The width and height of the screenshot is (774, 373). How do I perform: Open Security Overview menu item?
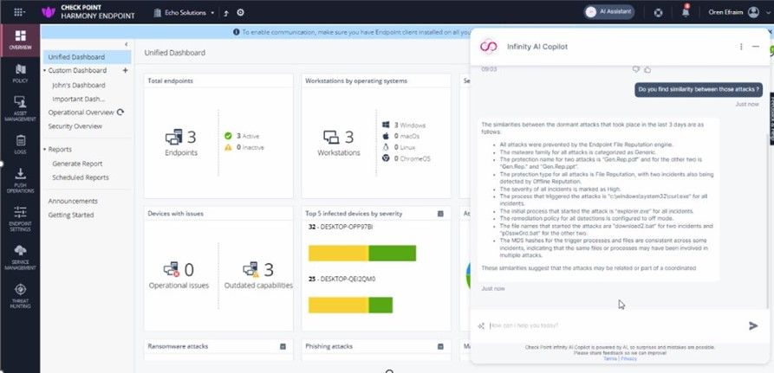coord(75,126)
